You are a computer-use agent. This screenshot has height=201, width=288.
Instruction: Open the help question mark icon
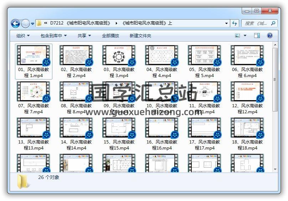coord(269,36)
